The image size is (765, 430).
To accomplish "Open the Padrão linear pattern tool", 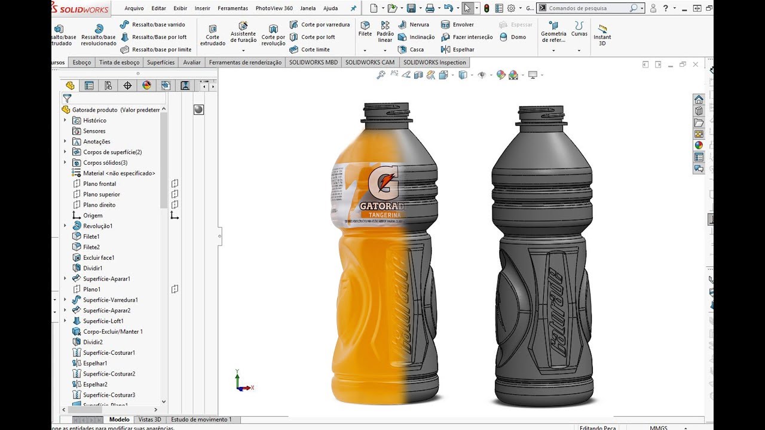I will pyautogui.click(x=385, y=31).
